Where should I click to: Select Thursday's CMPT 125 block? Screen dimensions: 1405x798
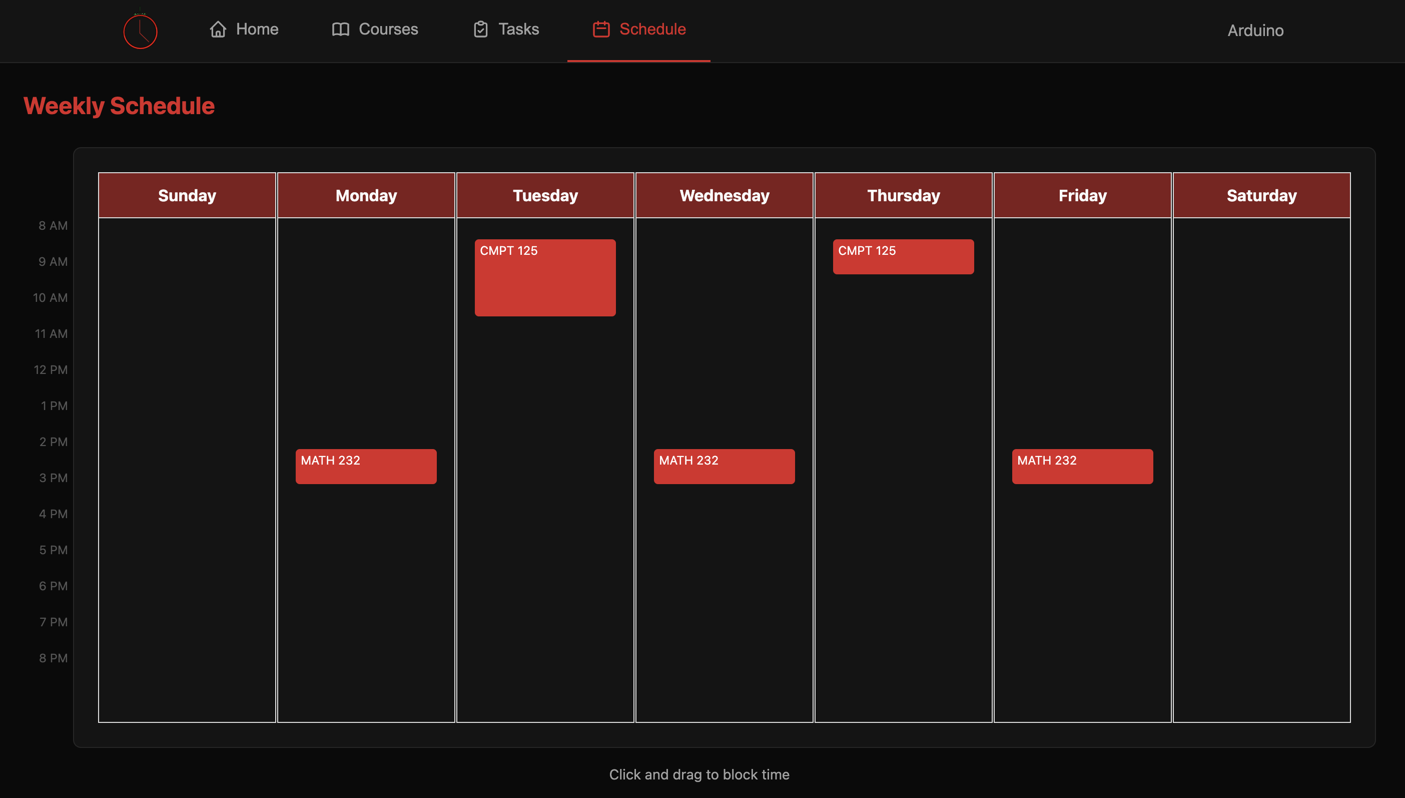pyautogui.click(x=903, y=256)
